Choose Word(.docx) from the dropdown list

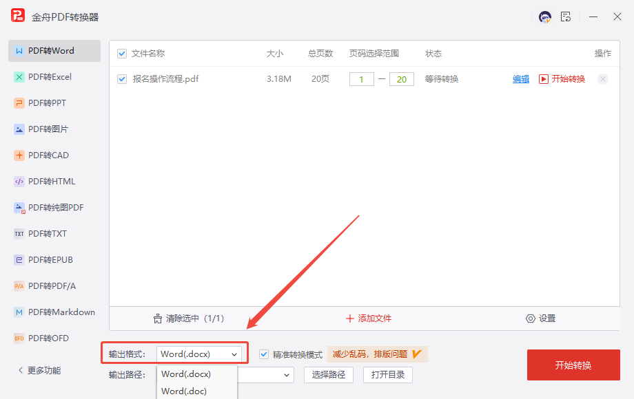point(186,374)
